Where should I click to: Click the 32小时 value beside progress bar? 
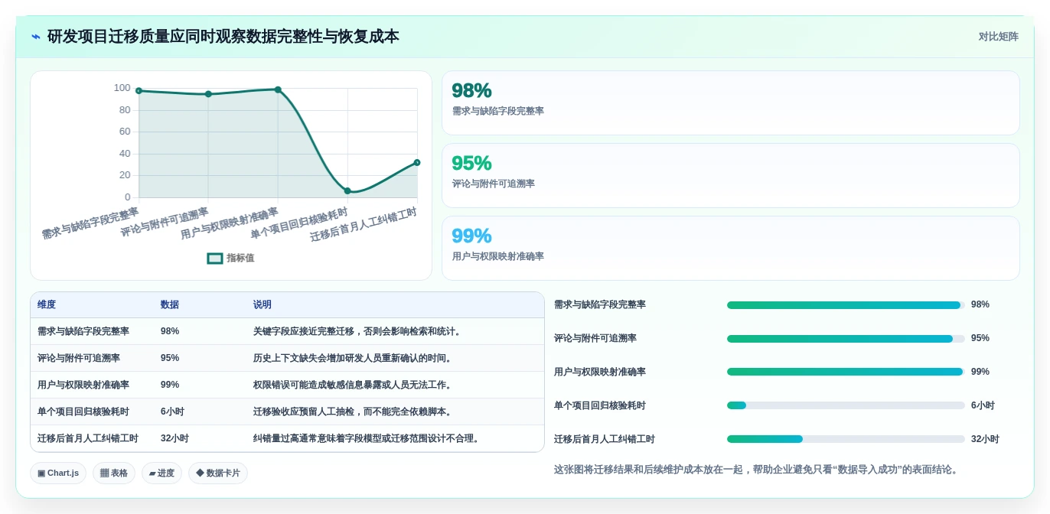pos(985,439)
